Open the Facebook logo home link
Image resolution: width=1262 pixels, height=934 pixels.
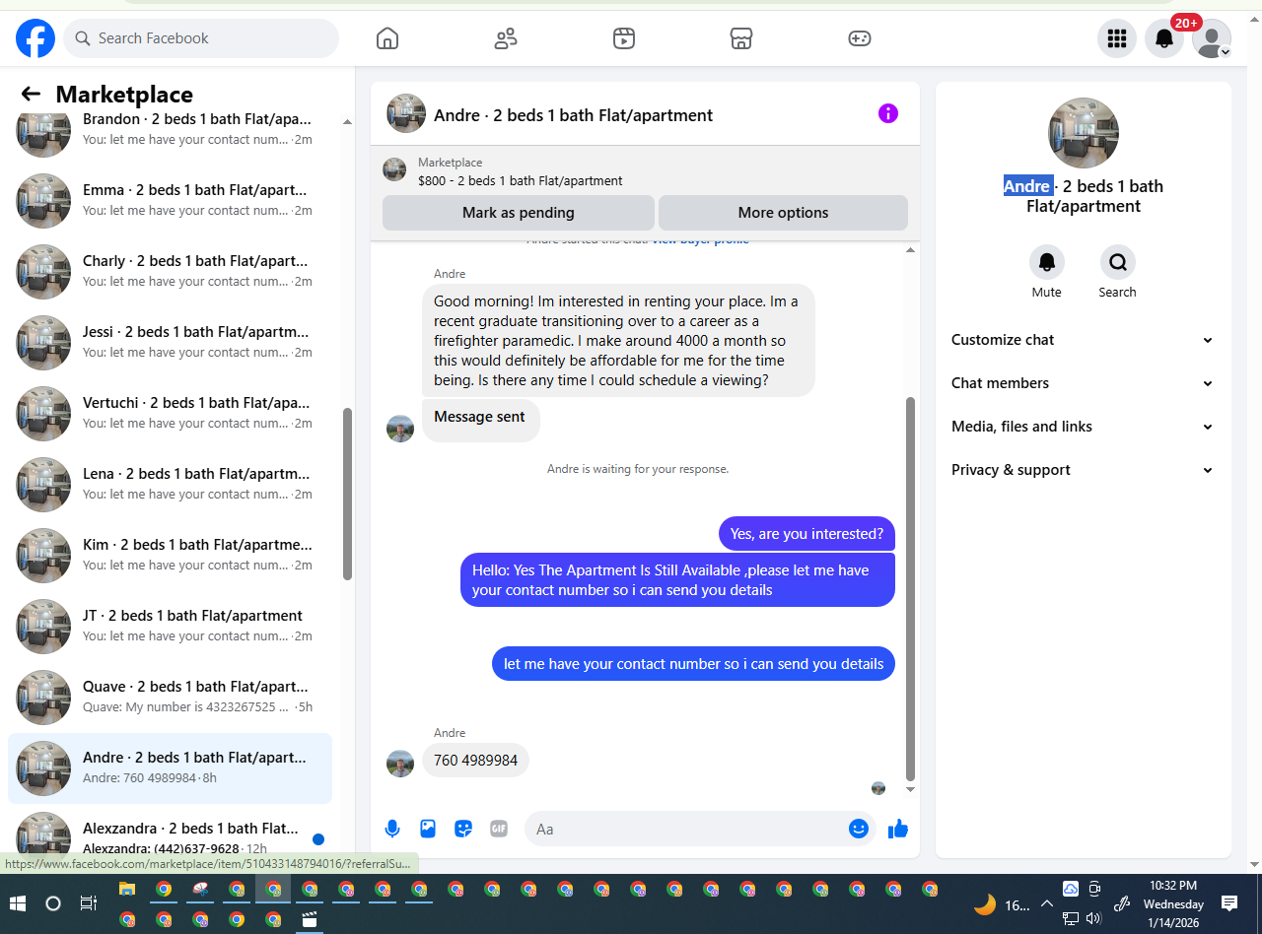(x=35, y=38)
